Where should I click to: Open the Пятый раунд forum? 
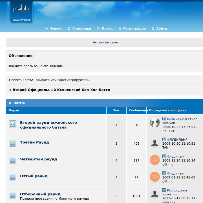(x=34, y=176)
